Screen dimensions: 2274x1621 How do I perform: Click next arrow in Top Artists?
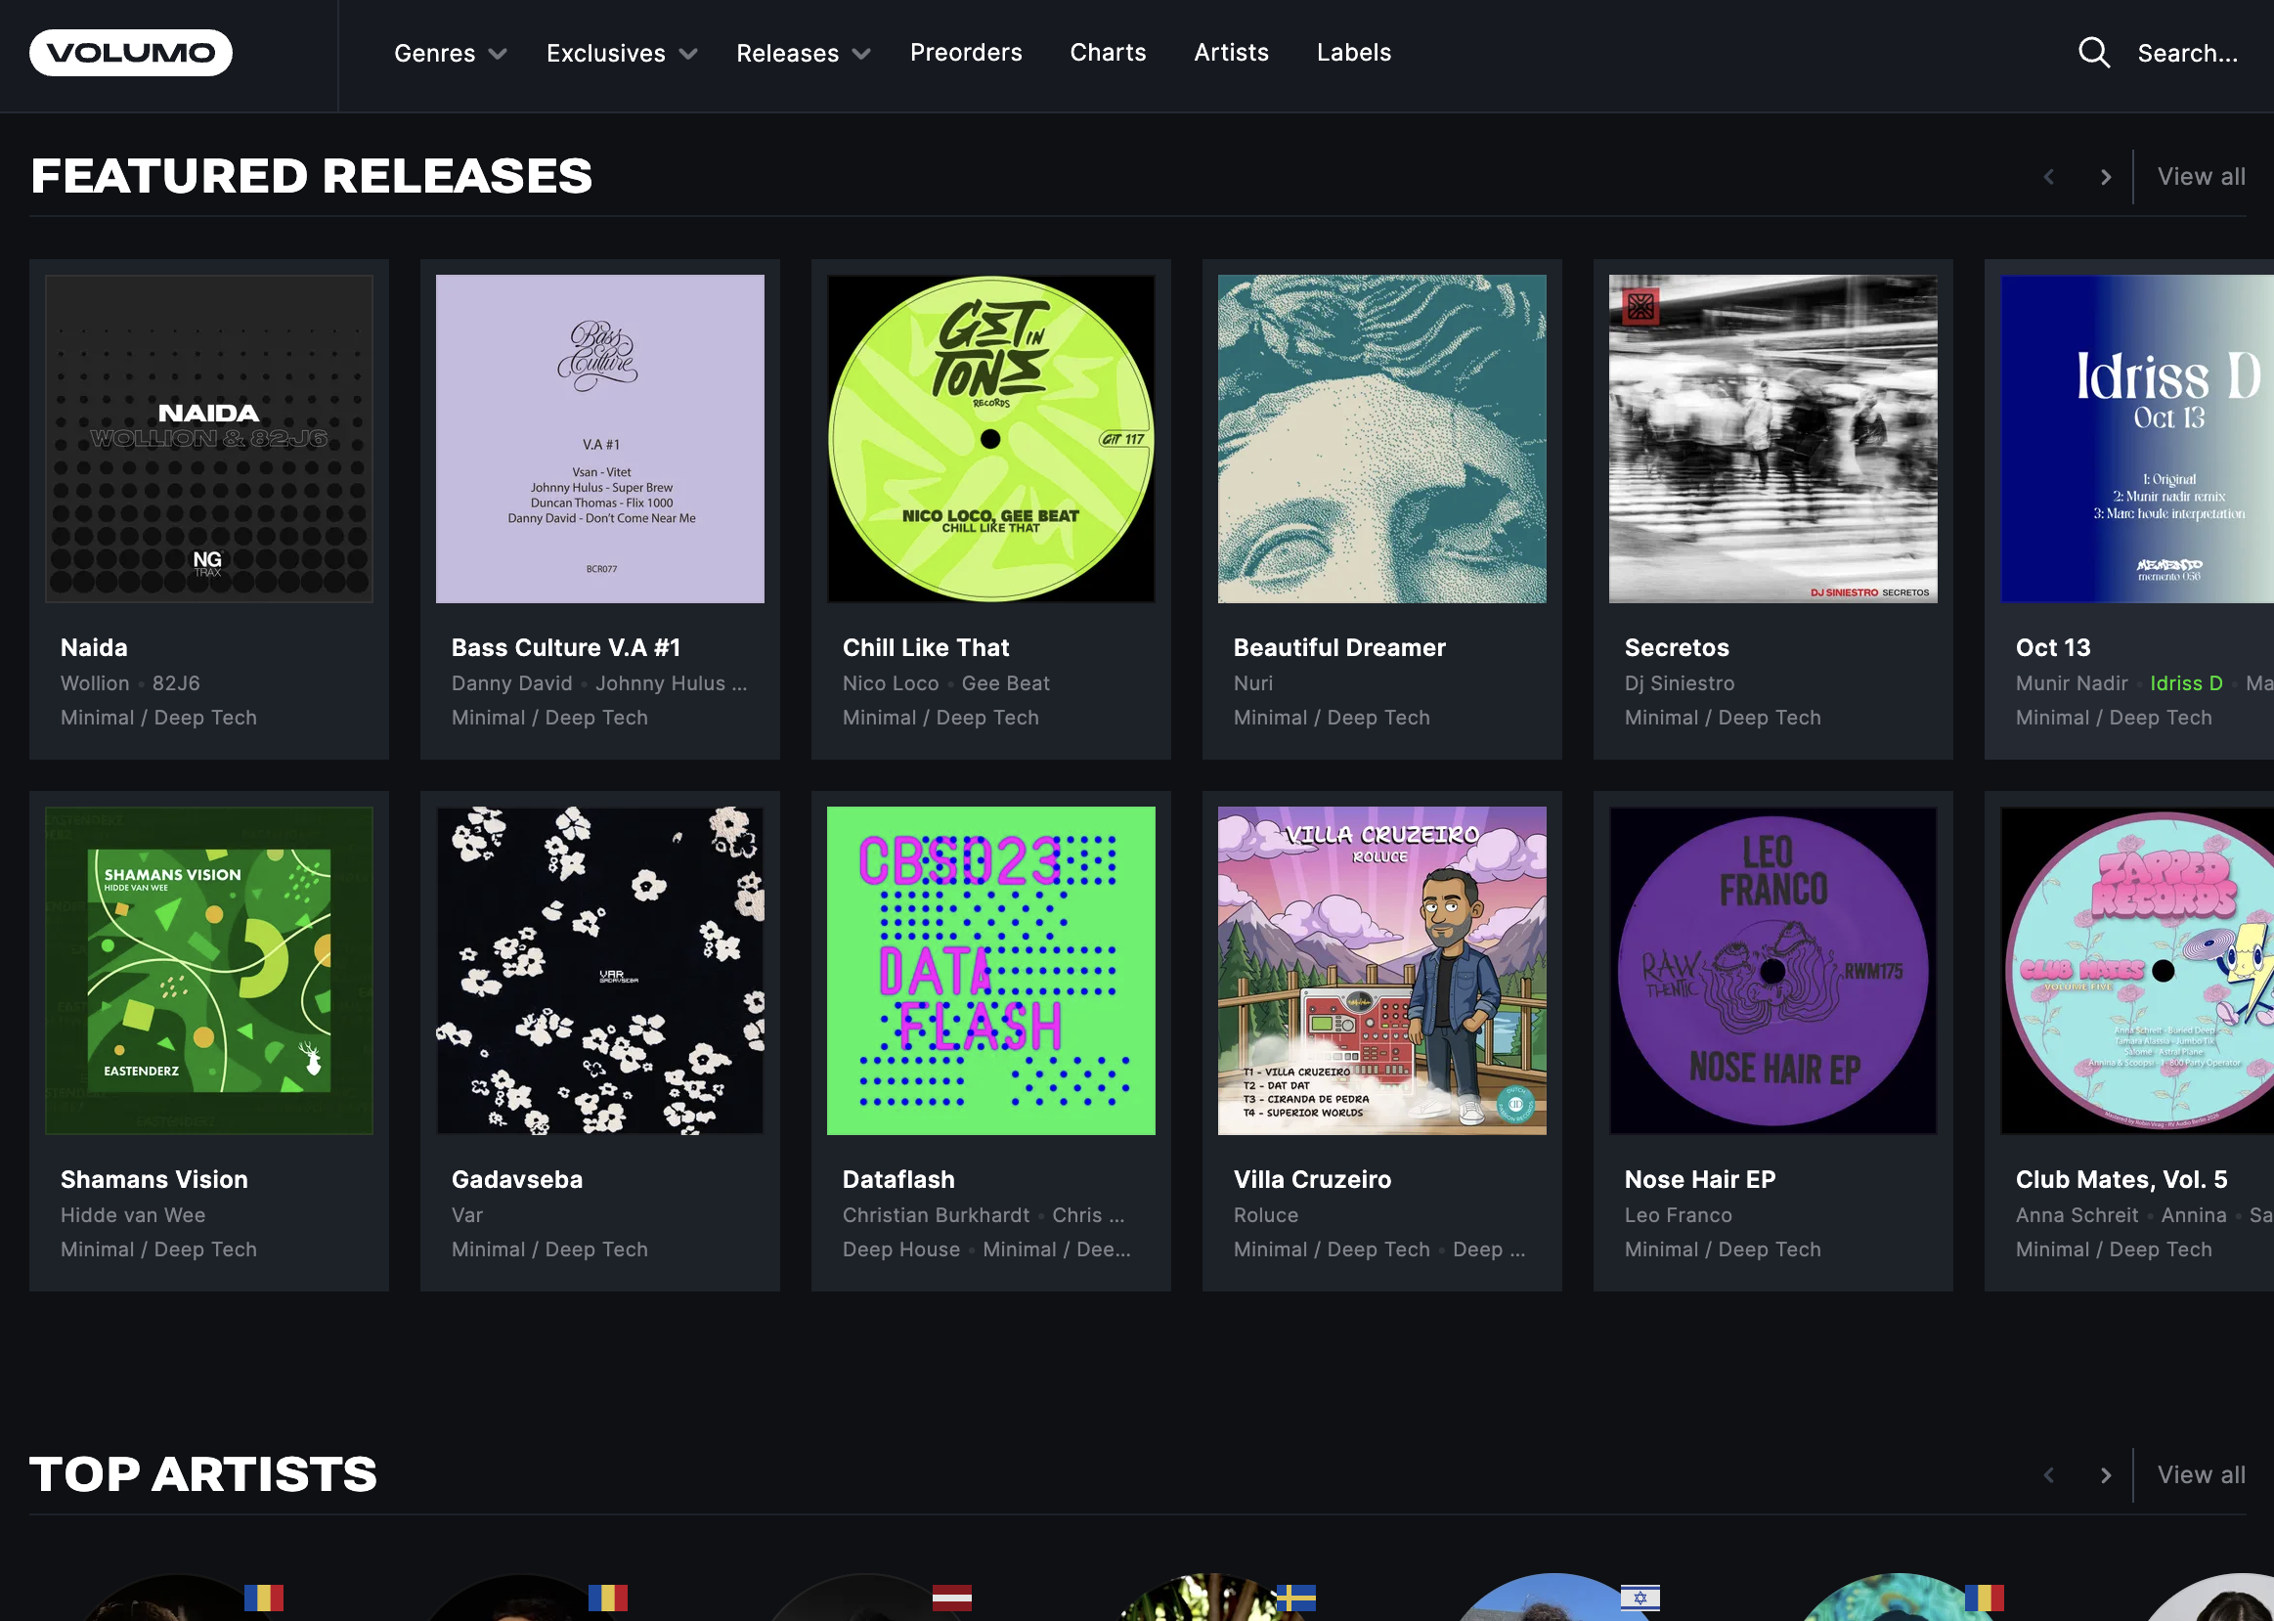coord(2106,1475)
